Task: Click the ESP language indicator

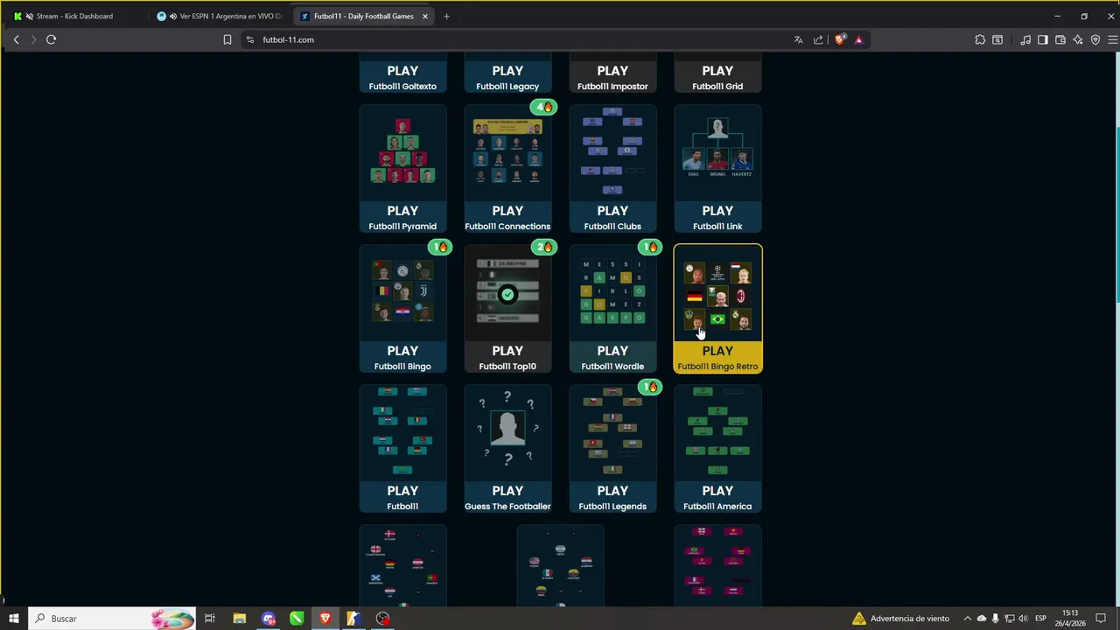Action: pos(1041,619)
